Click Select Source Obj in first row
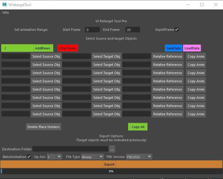The image size is (223, 179). [x=46, y=56]
